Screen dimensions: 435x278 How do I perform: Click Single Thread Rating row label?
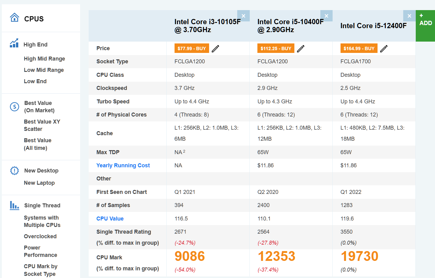click(123, 232)
